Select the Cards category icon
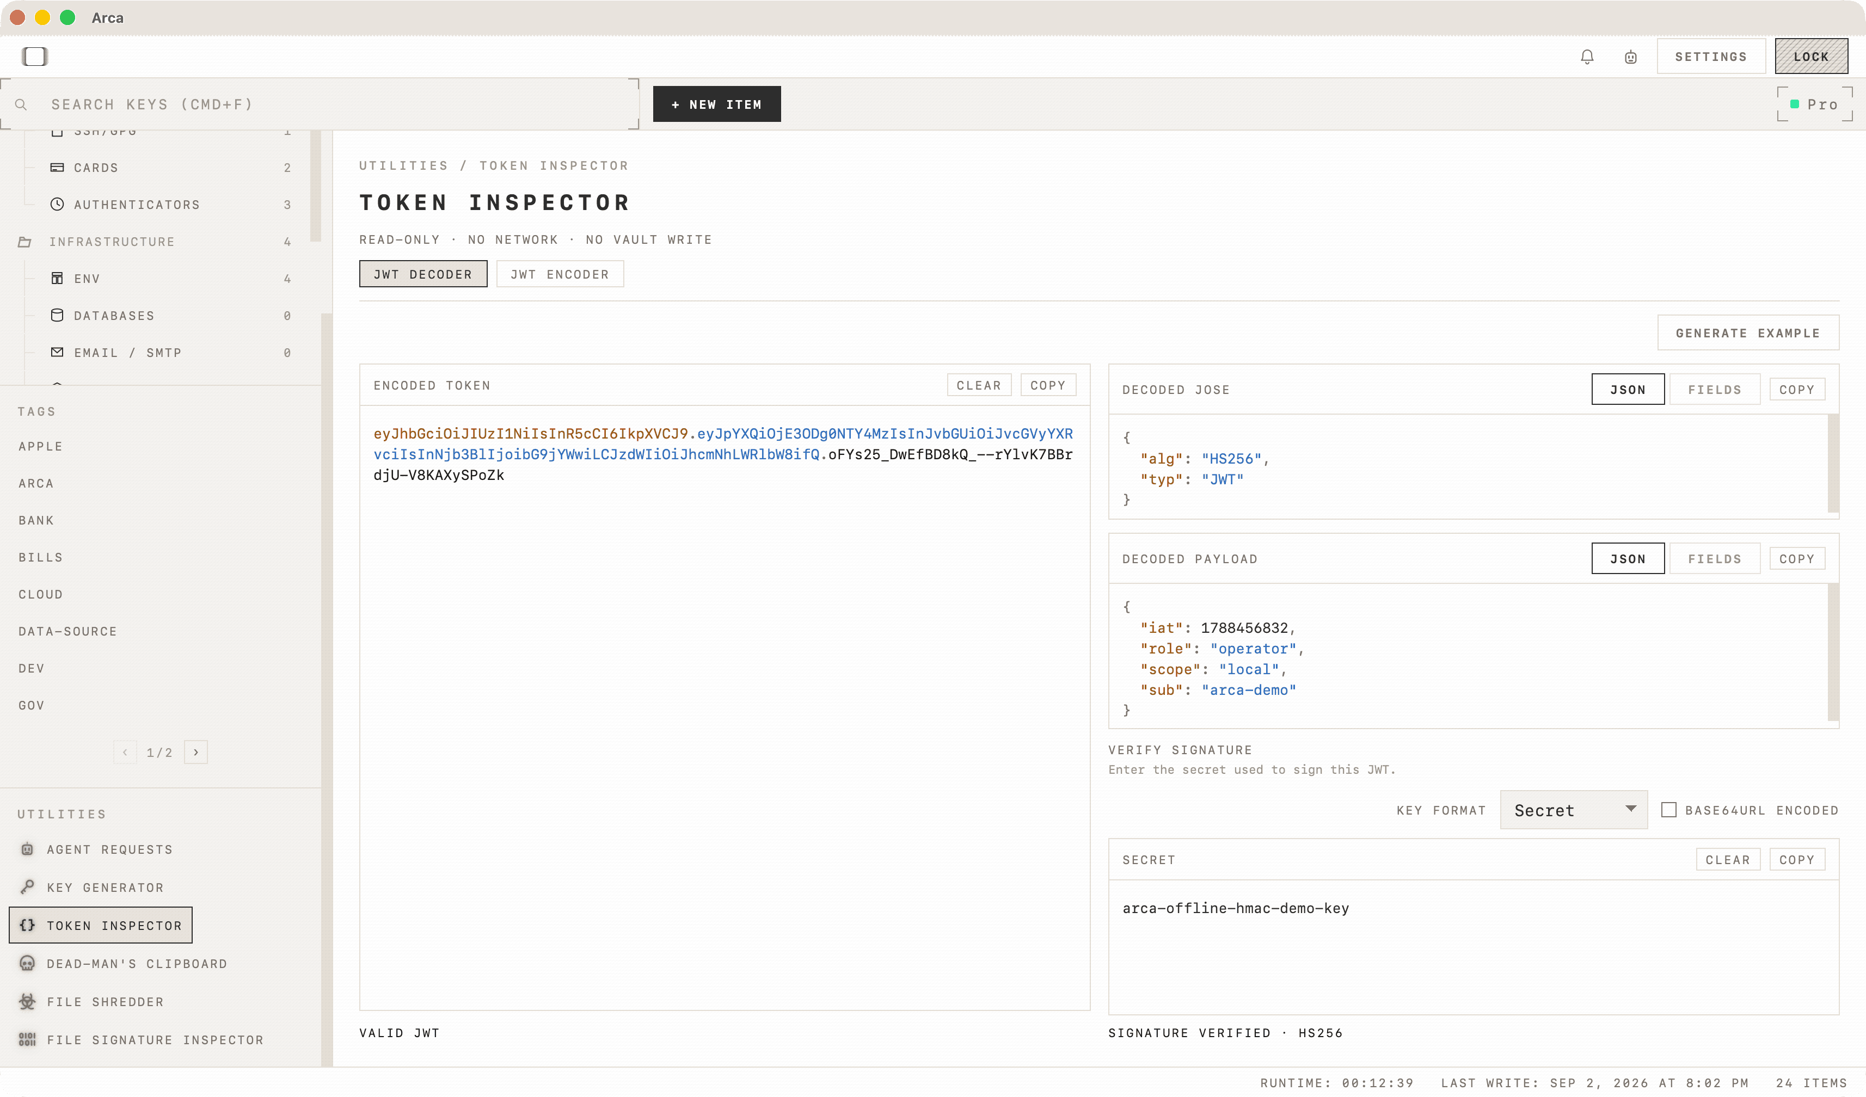Screen dimensions: 1866x1097 click(x=57, y=167)
